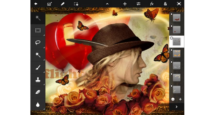Toggle visibility of the orange petals layer
215x115 pixels.
click(x=171, y=50)
